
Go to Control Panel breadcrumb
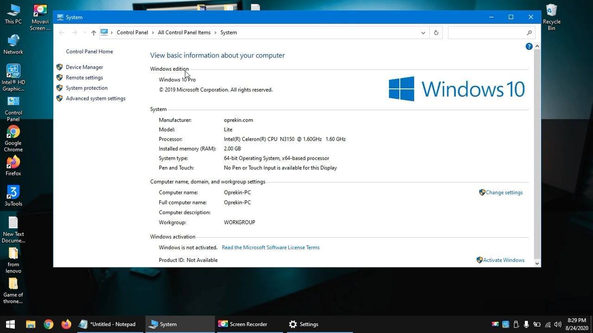[132, 32]
